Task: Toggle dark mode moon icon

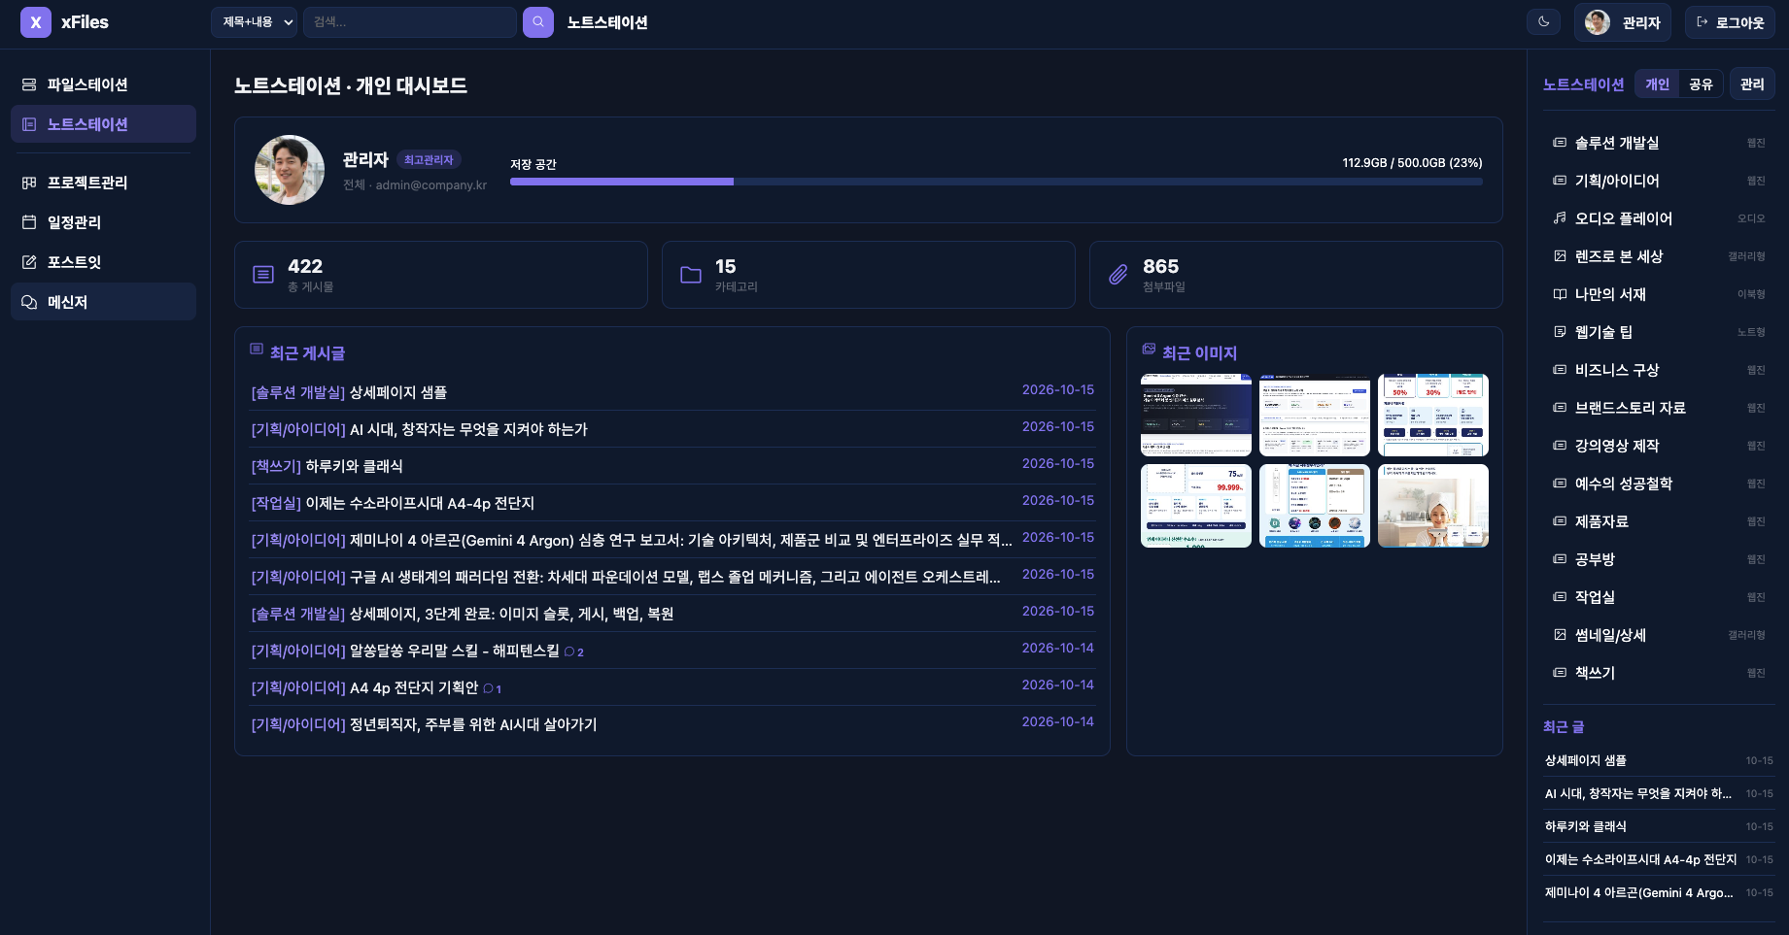Action: 1543,21
